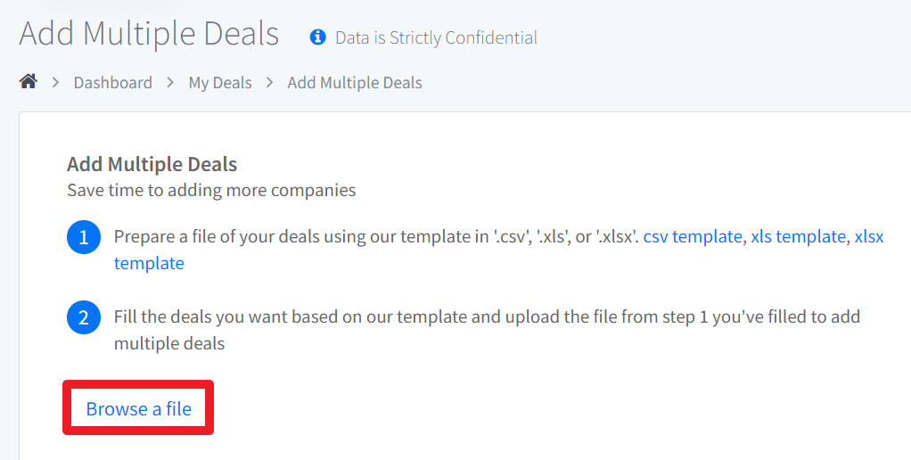The height and width of the screenshot is (460, 911).
Task: Click the home icon in breadcrumb
Action: (29, 82)
